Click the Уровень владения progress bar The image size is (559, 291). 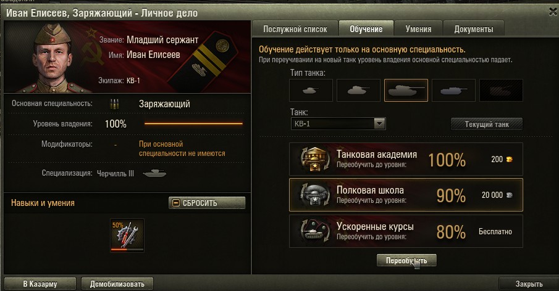tap(193, 124)
